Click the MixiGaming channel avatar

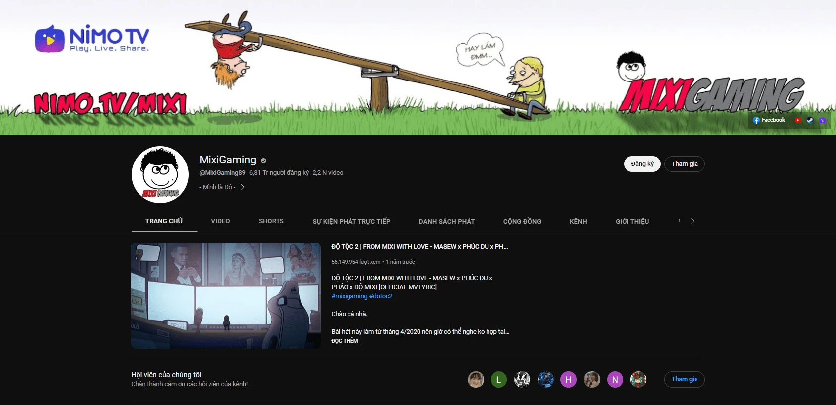160,174
